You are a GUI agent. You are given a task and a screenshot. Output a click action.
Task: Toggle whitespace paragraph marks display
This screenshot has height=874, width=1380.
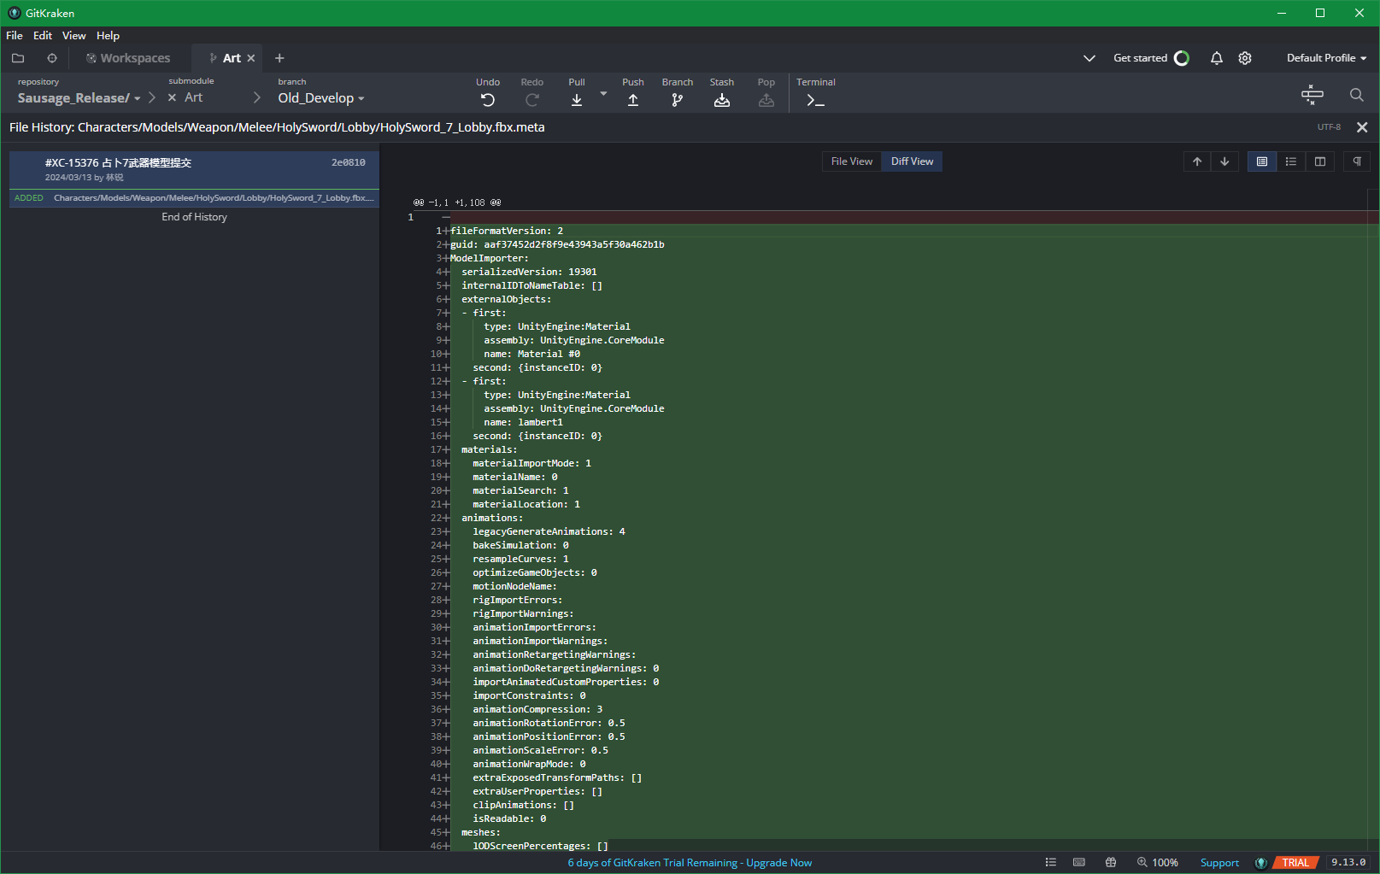pos(1357,161)
